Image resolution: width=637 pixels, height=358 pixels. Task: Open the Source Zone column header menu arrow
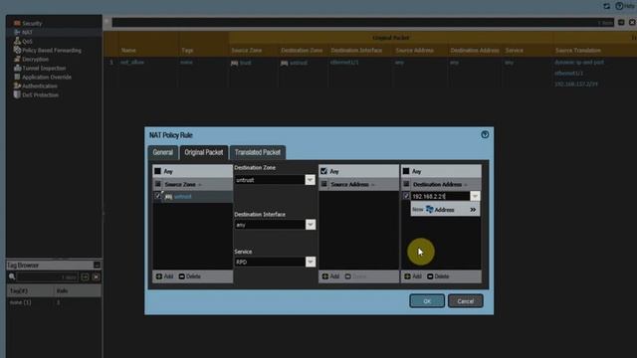coord(200,185)
